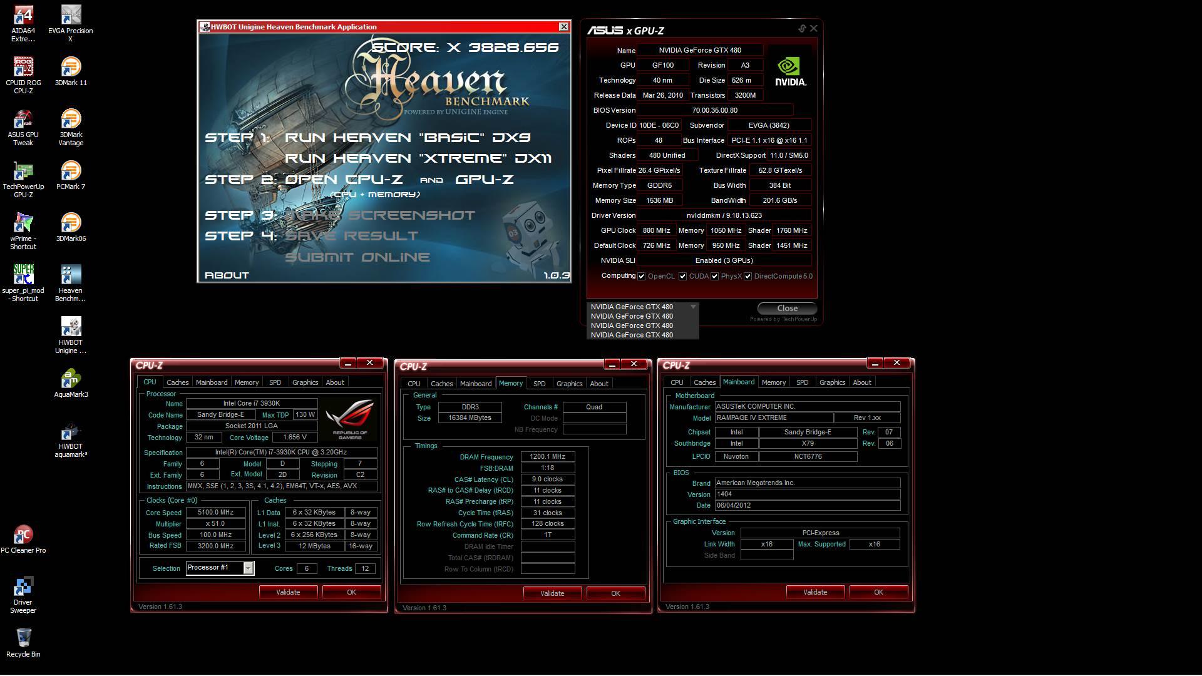Click Validate in CPU-Z CPU window

point(288,592)
